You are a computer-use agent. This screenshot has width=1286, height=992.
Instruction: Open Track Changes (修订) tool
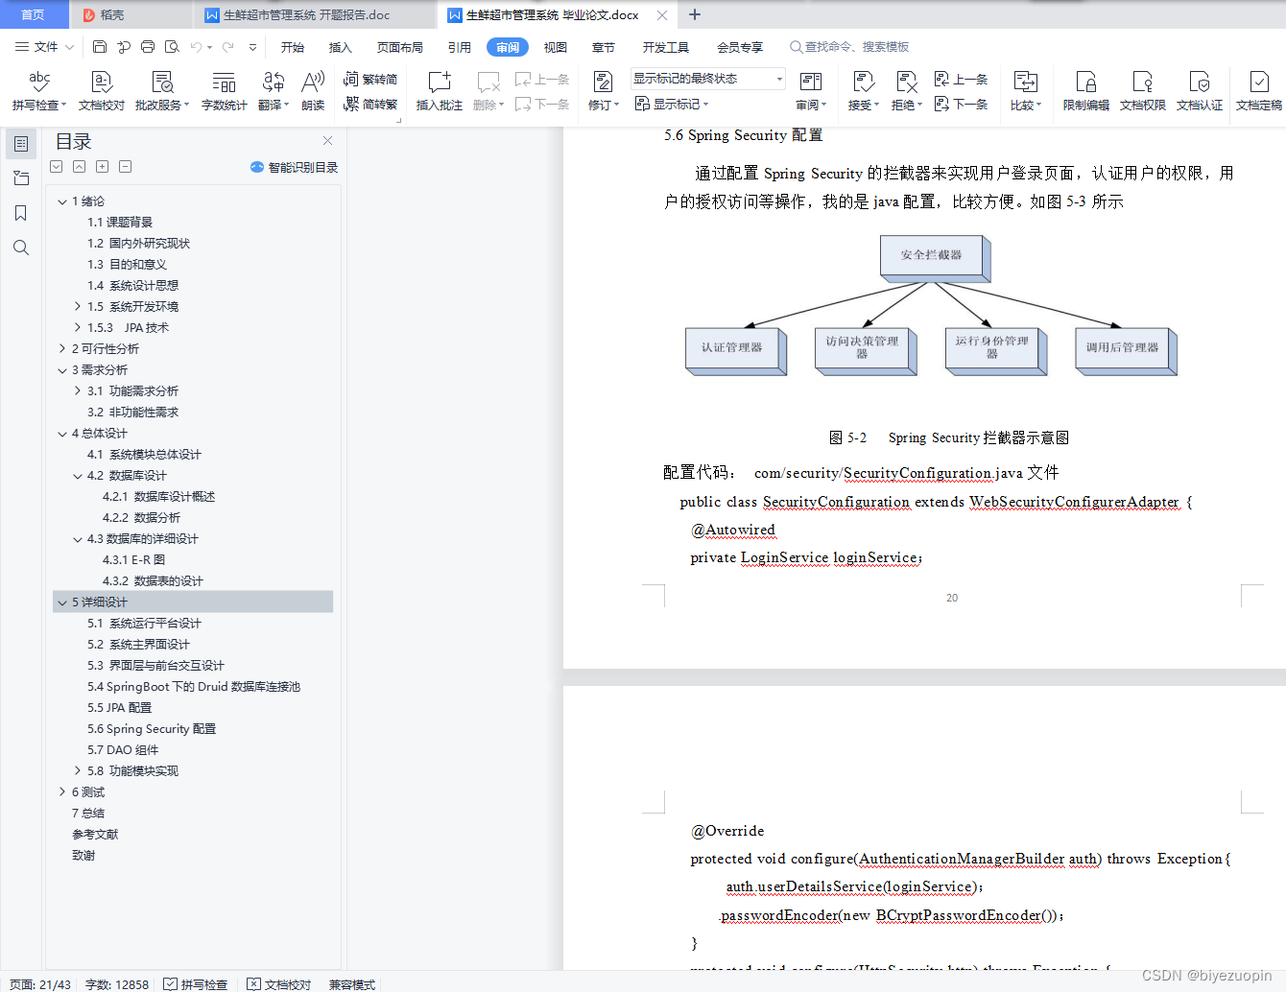[x=604, y=91]
